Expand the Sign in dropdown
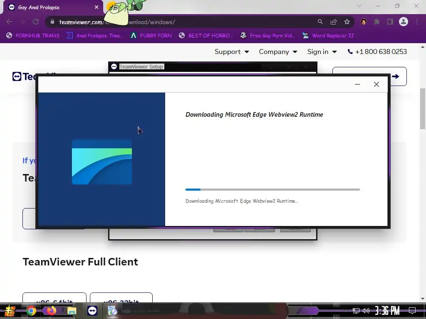The width and height of the screenshot is (426, 319). [x=322, y=52]
